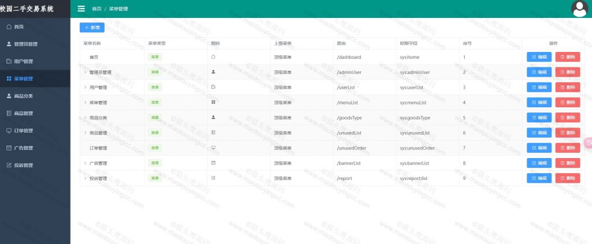Open 订单管理 in the sidebar menu
Viewport: 592px width, 244px height.
(23, 130)
